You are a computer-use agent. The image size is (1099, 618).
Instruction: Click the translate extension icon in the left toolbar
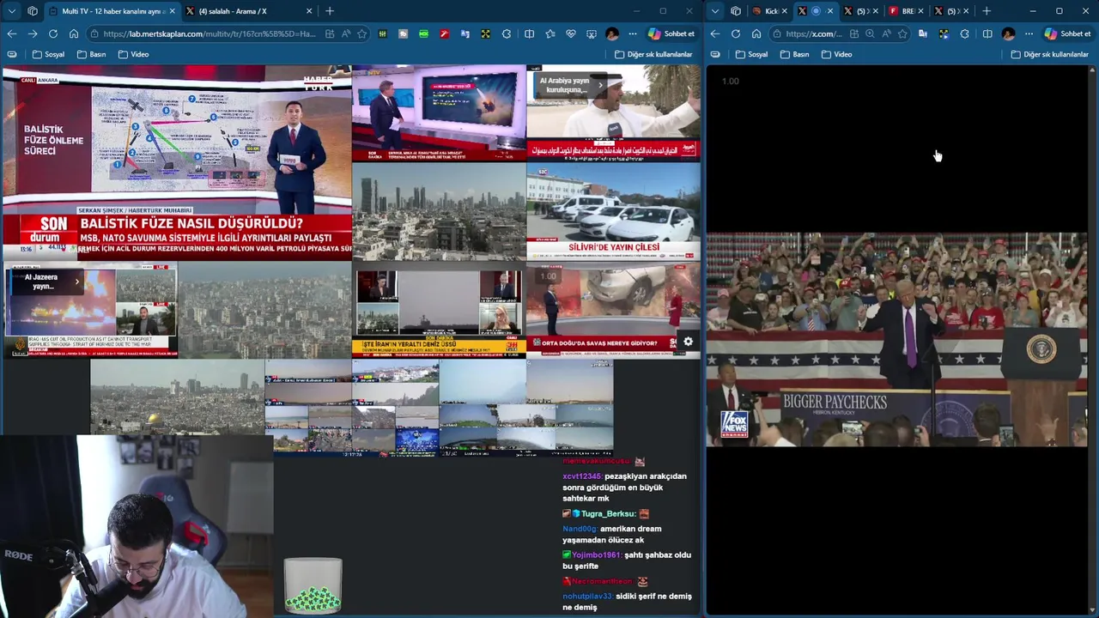coord(465,33)
